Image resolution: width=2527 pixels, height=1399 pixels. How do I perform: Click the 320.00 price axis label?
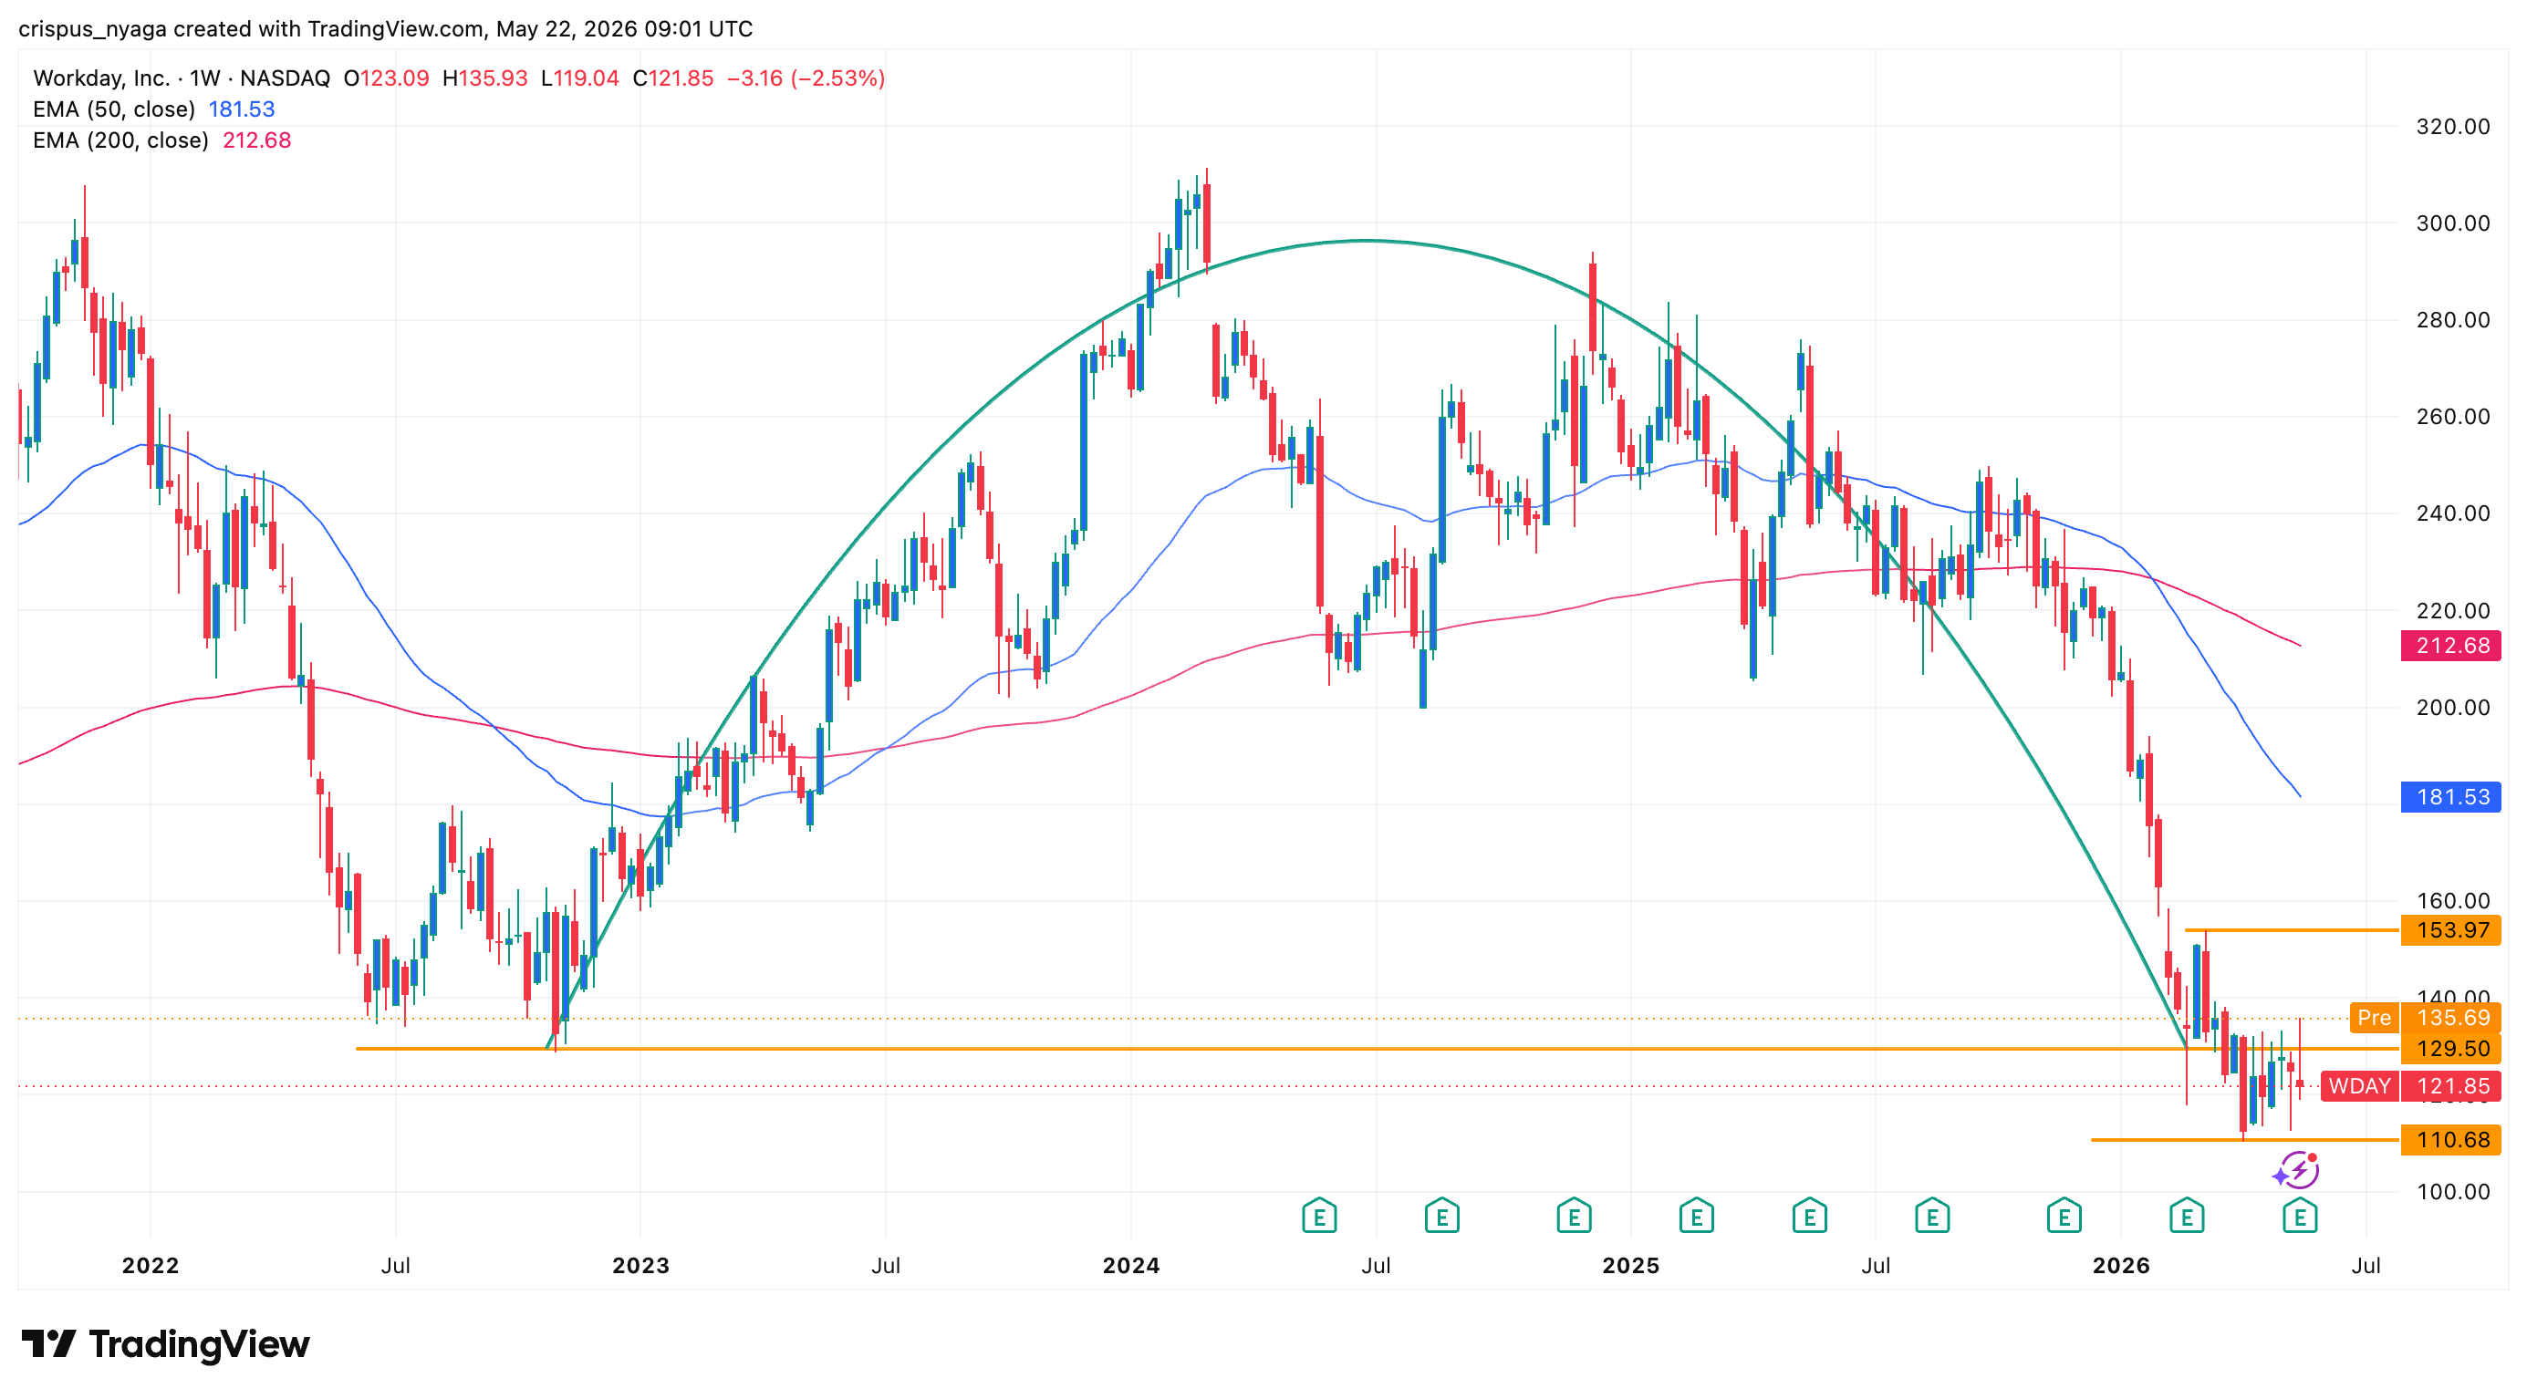(2452, 127)
